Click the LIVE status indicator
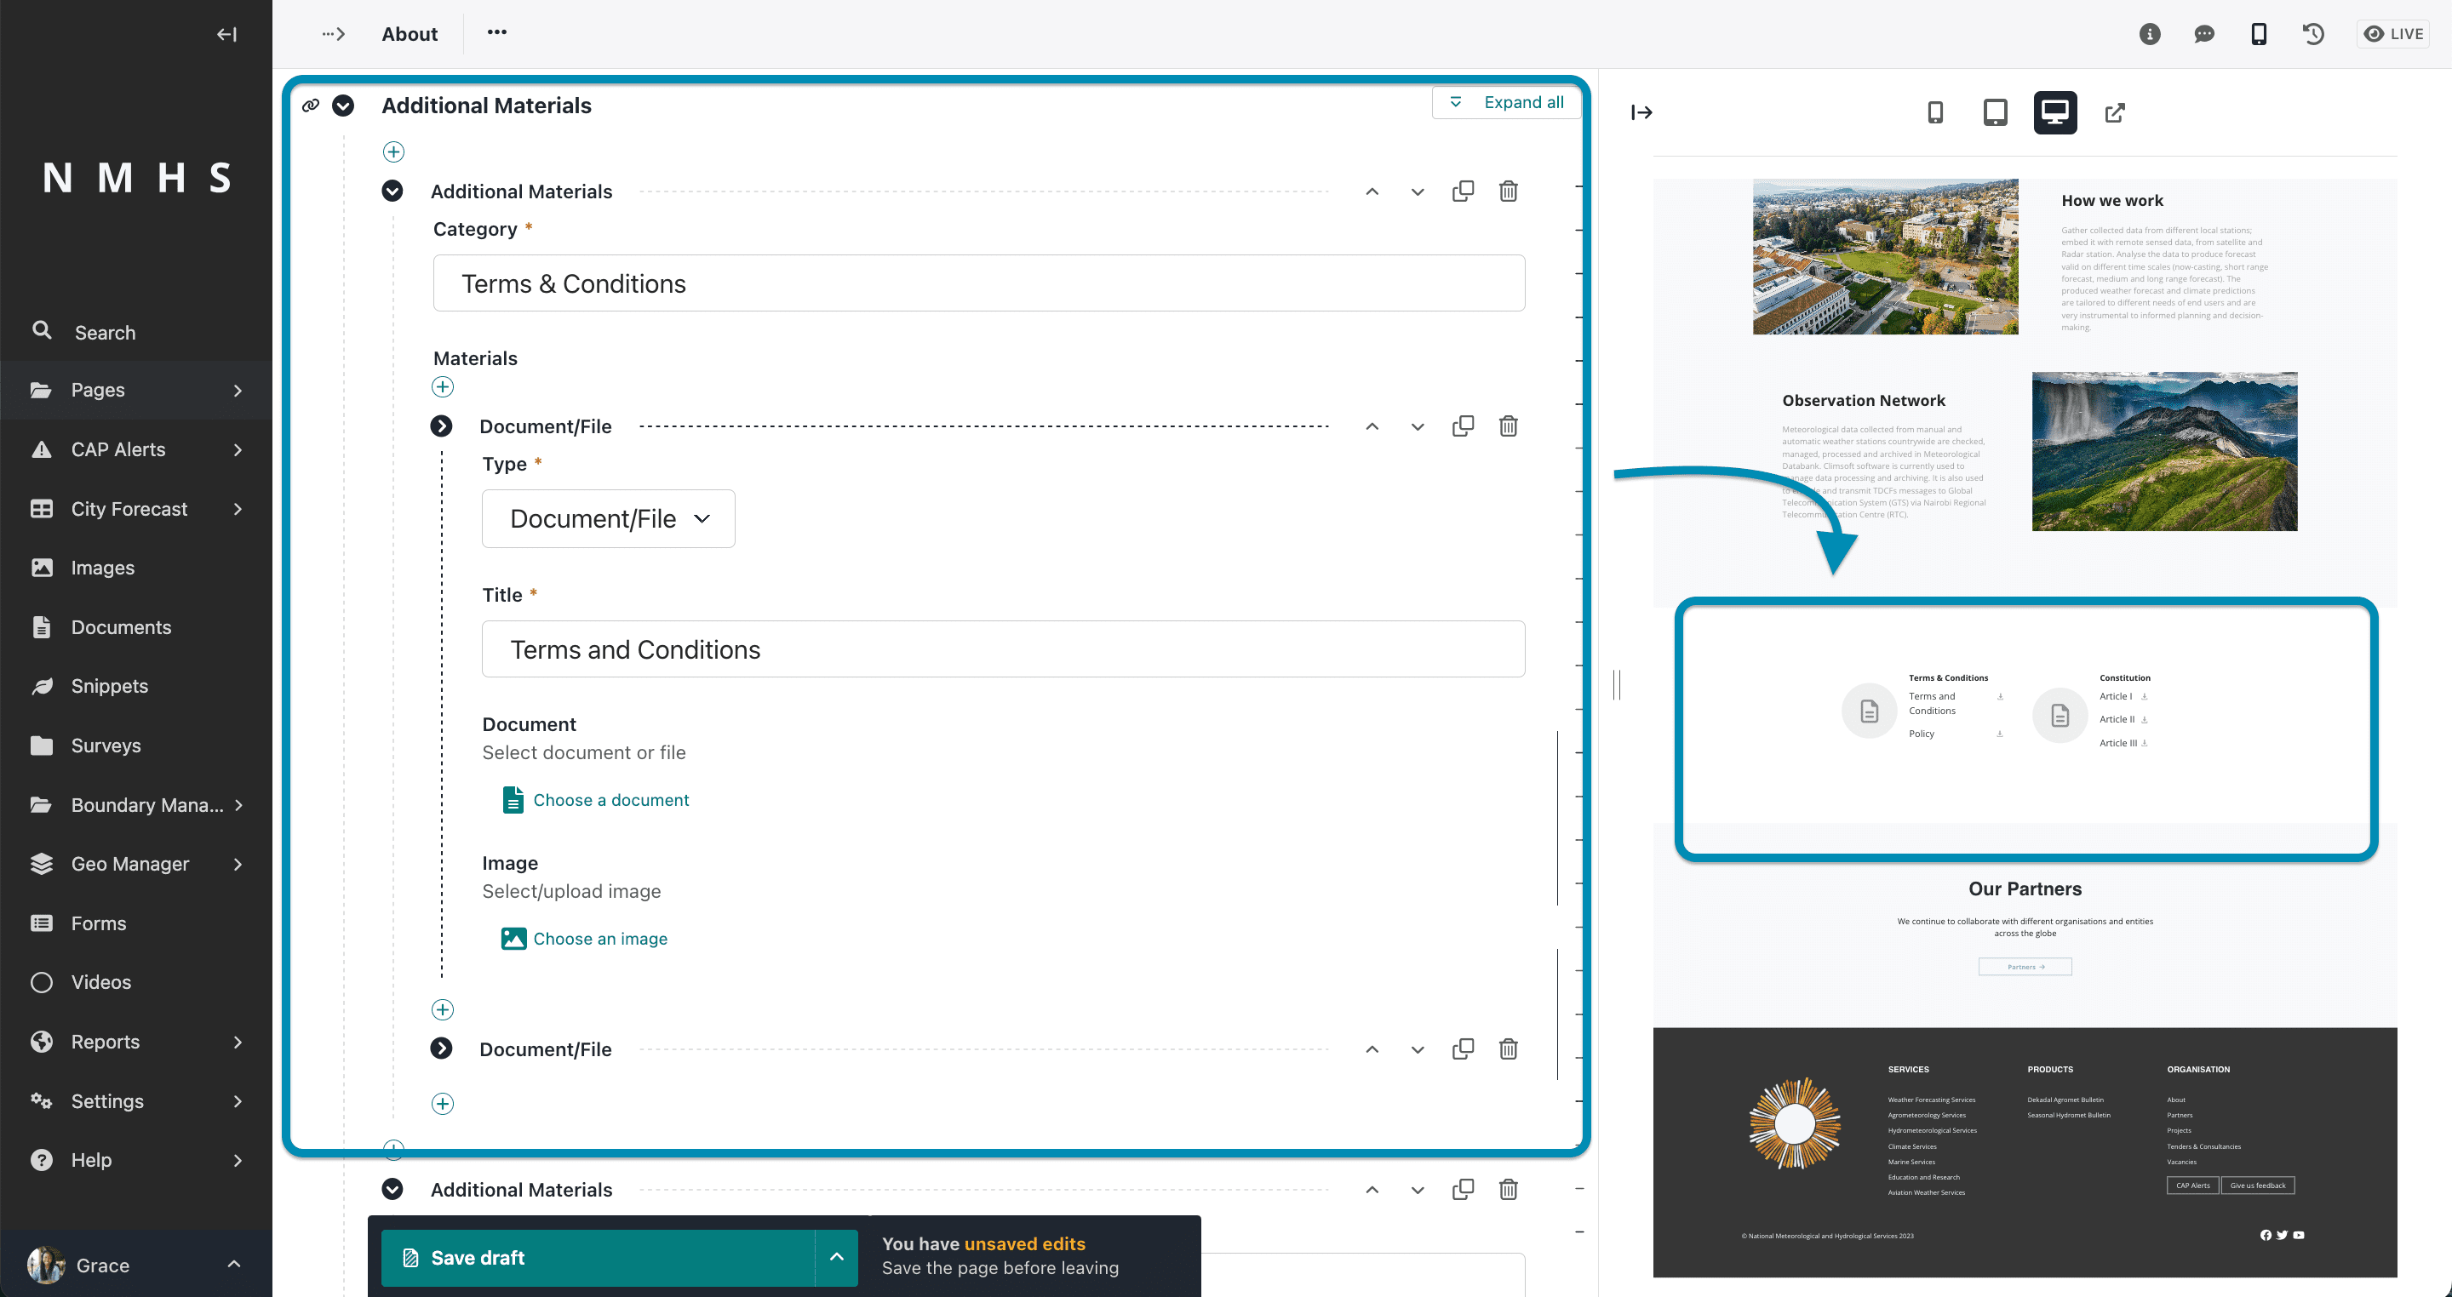 (2393, 34)
